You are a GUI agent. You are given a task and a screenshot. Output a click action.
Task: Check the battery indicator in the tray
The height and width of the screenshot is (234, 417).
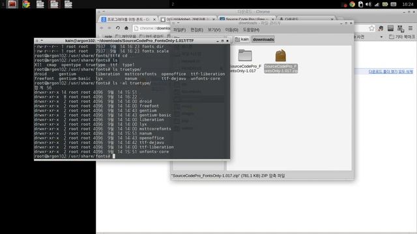pyautogui.click(x=385, y=5)
